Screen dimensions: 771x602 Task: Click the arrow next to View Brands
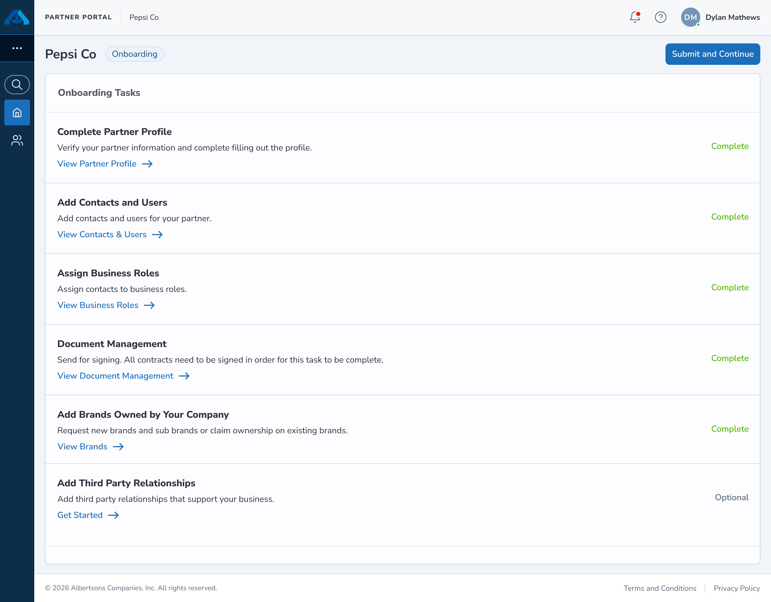[118, 447]
